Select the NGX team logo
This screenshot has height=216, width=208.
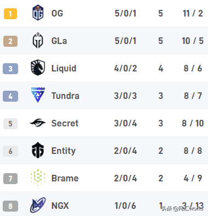pos(38,205)
